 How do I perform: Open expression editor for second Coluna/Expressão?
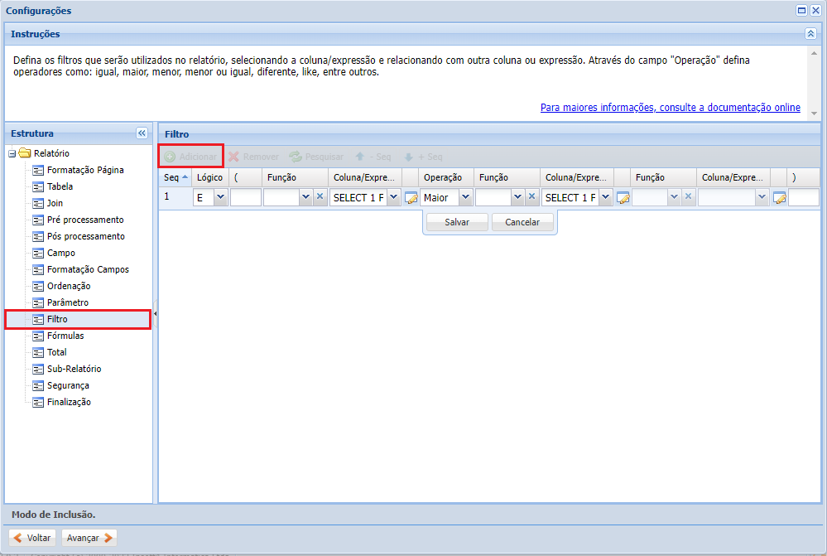(623, 198)
